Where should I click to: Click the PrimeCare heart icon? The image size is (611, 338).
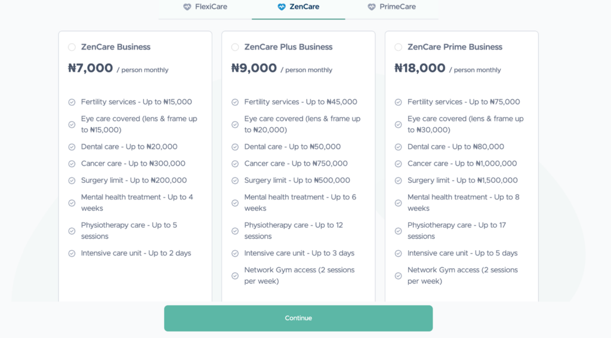point(372,7)
